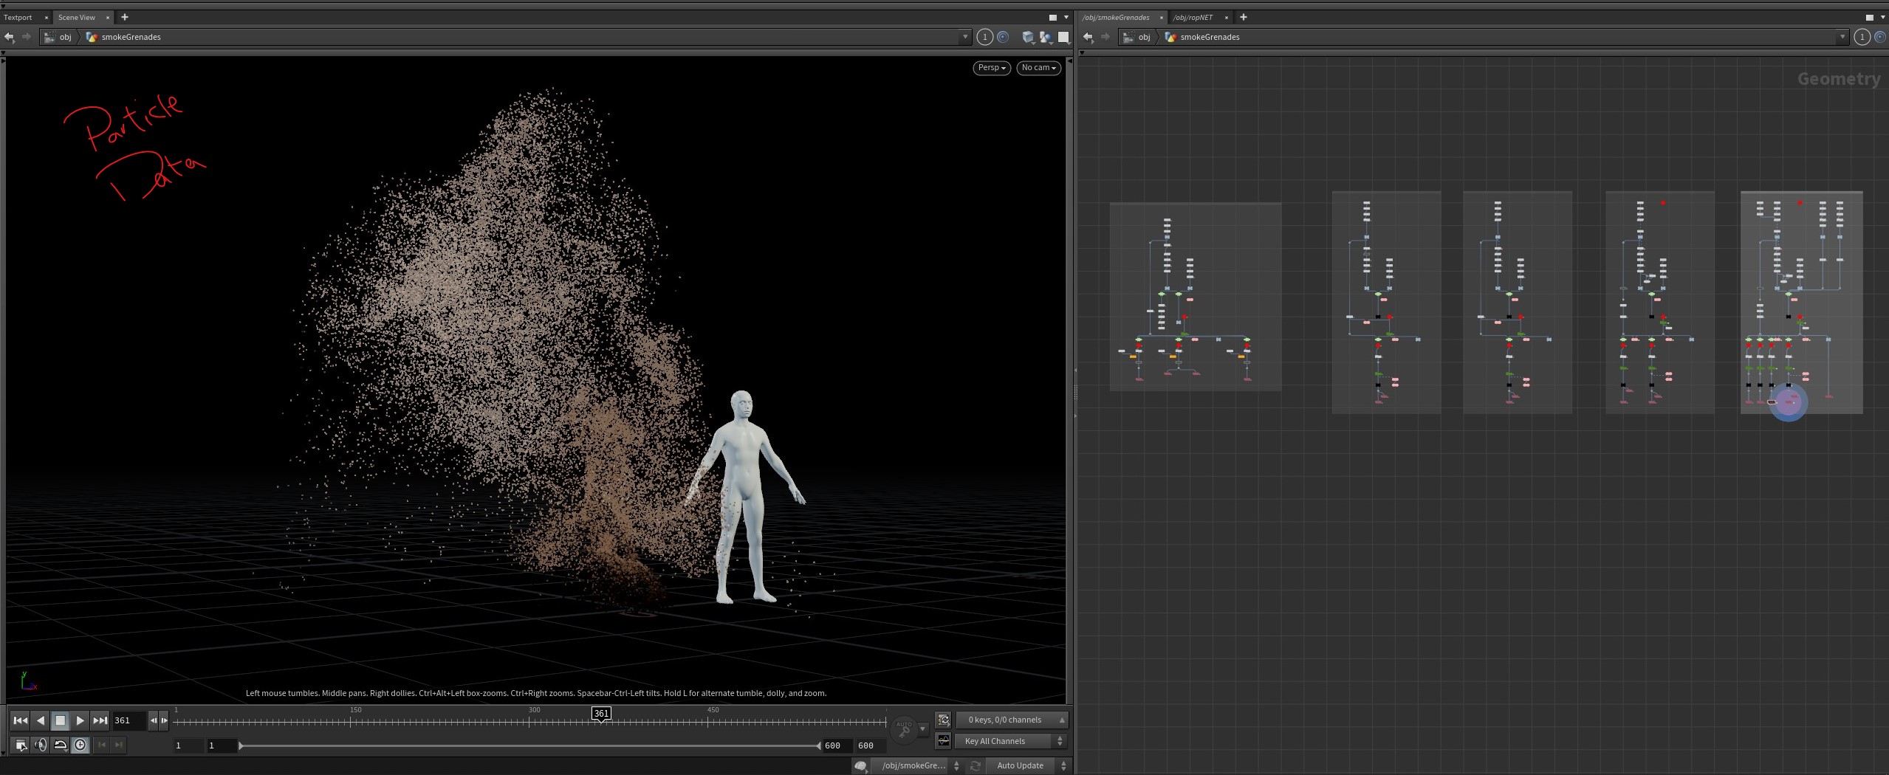Add a new tab next to /obj/ropNET

pyautogui.click(x=1243, y=17)
